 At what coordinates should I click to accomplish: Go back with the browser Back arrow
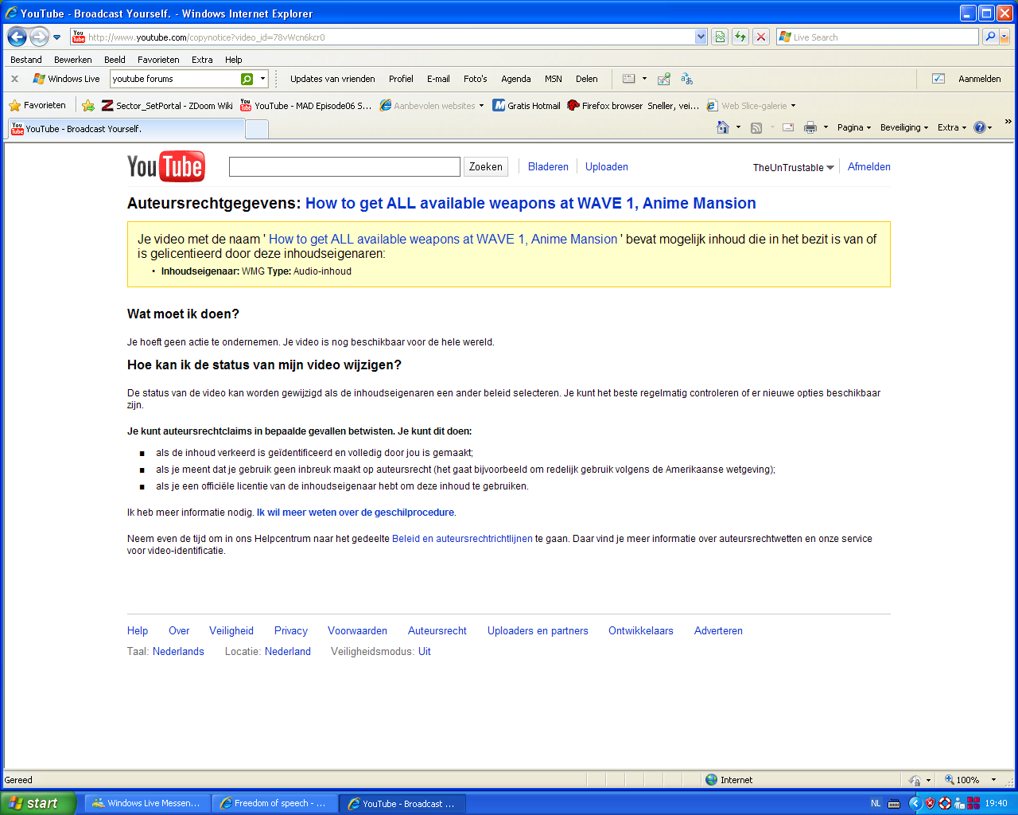tap(17, 37)
